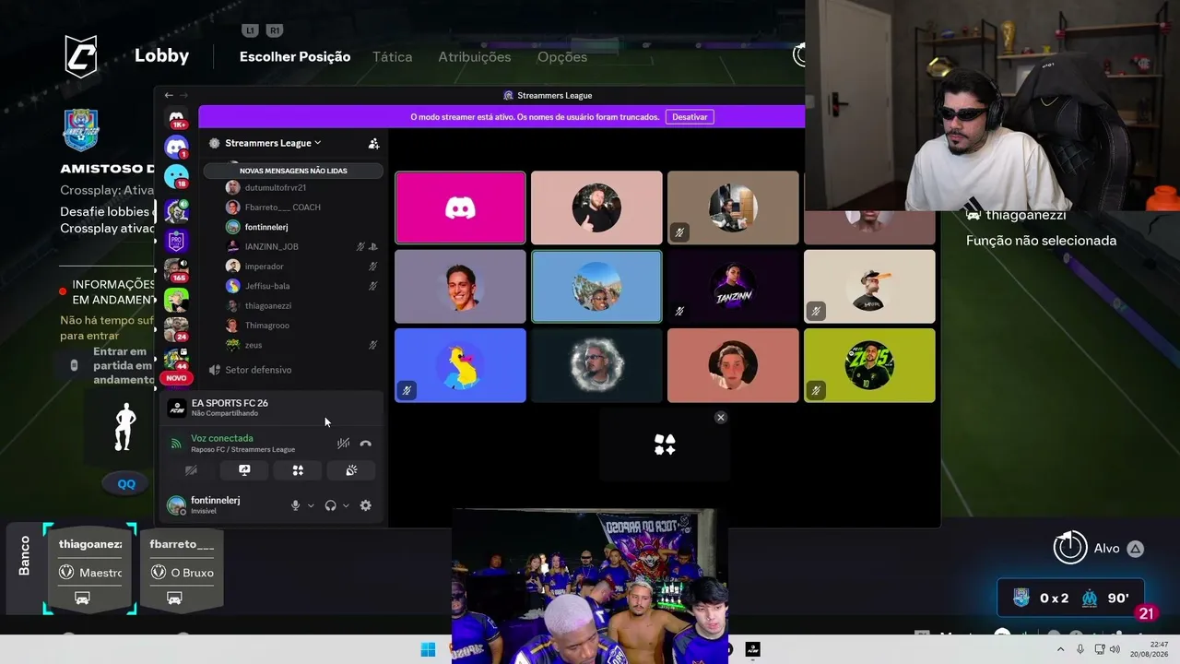Select Jeffisu-bala in voice list

(x=267, y=286)
